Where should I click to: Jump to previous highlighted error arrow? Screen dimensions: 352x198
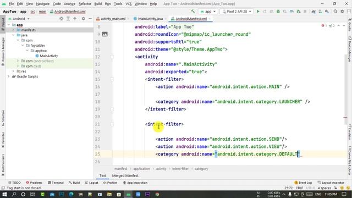pyautogui.click(x=339, y=26)
